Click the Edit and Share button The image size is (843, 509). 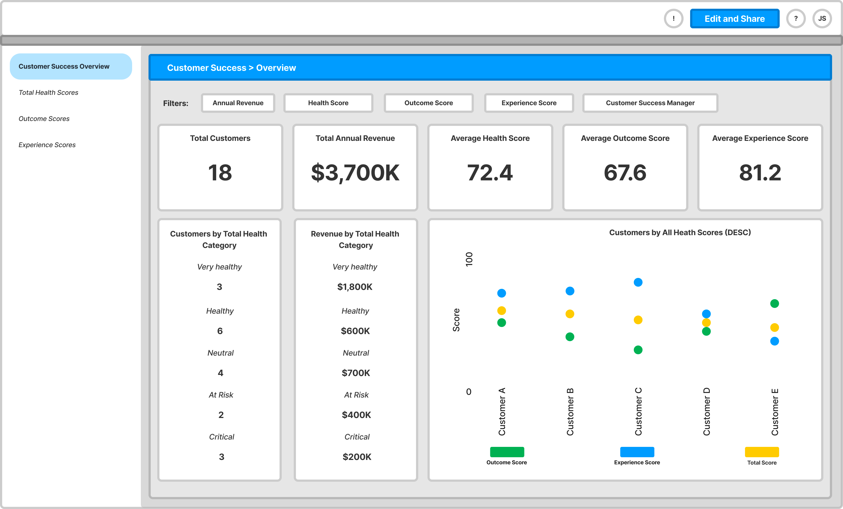(x=735, y=19)
